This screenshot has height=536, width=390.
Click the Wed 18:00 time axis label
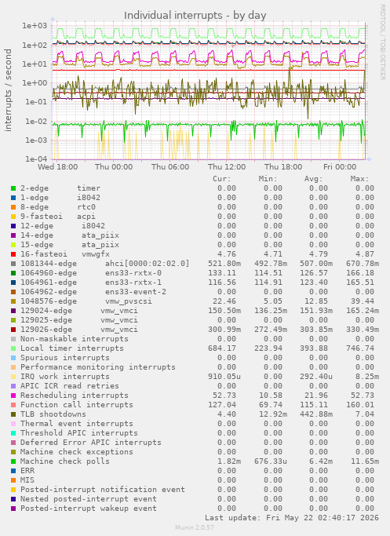pos(57,167)
